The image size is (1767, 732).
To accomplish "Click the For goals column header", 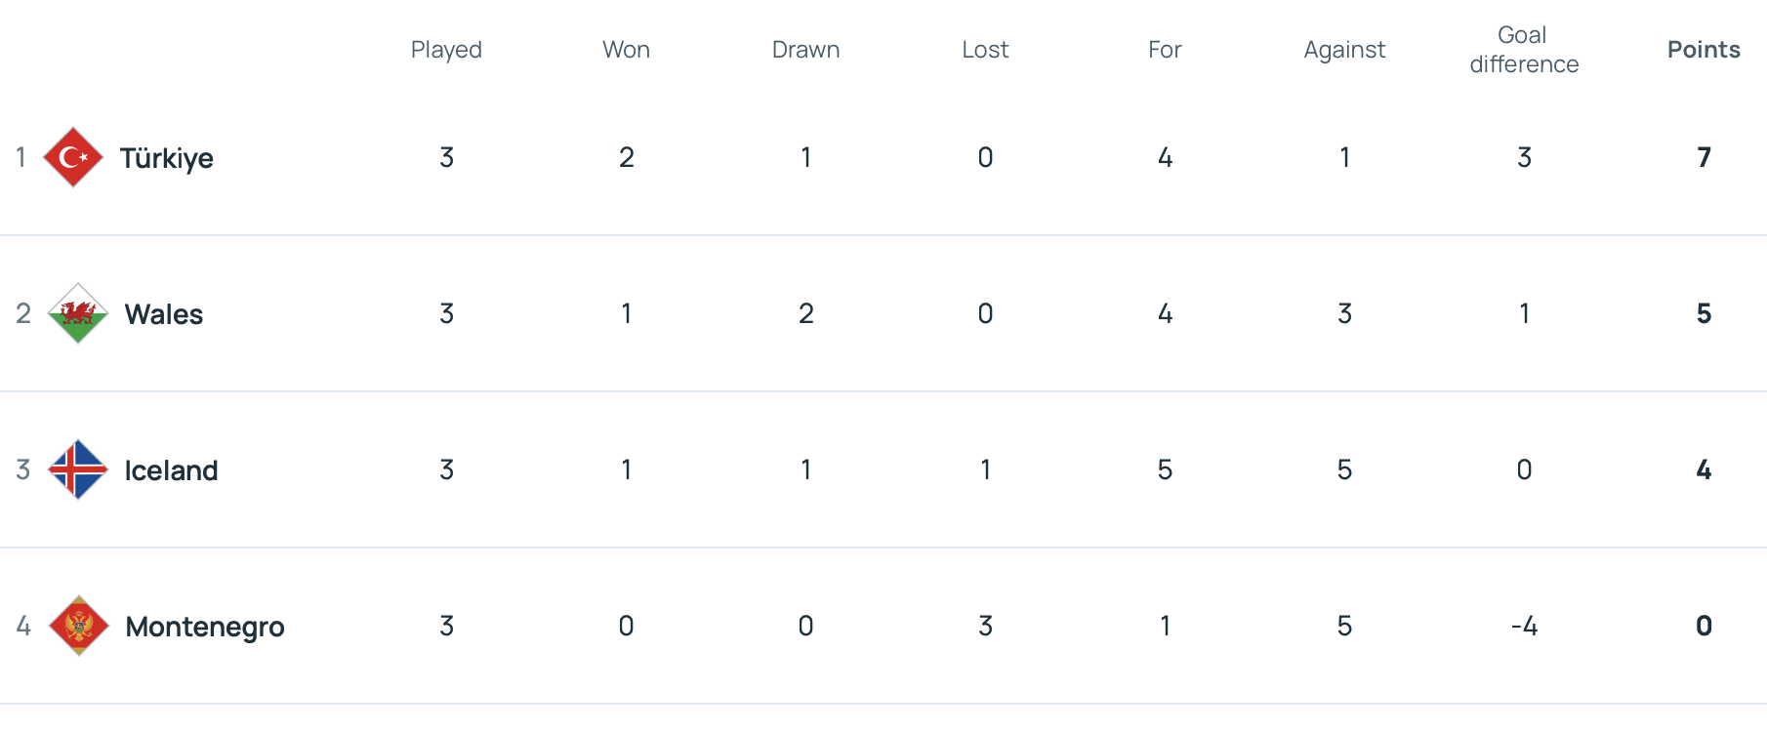I will coord(1165,50).
